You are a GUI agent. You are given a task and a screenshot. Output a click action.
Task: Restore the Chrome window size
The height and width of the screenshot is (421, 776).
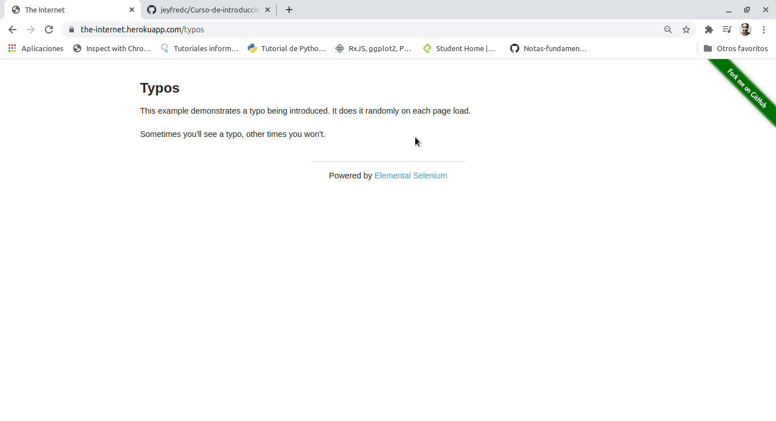tap(747, 10)
